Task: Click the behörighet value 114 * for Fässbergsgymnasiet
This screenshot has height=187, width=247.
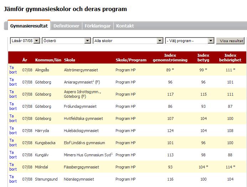Action: (230, 167)
